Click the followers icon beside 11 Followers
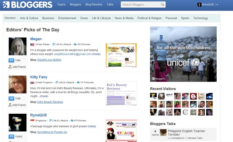This screenshot has height=142, width=233. (x=78, y=82)
